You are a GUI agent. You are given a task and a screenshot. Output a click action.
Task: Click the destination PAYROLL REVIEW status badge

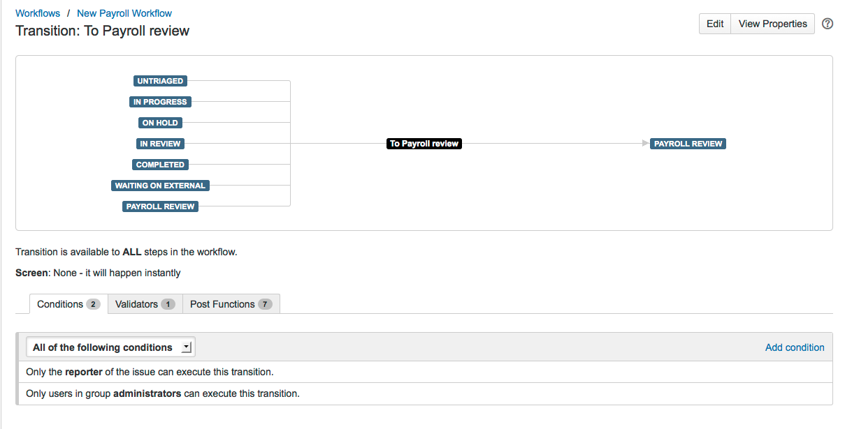[688, 144]
